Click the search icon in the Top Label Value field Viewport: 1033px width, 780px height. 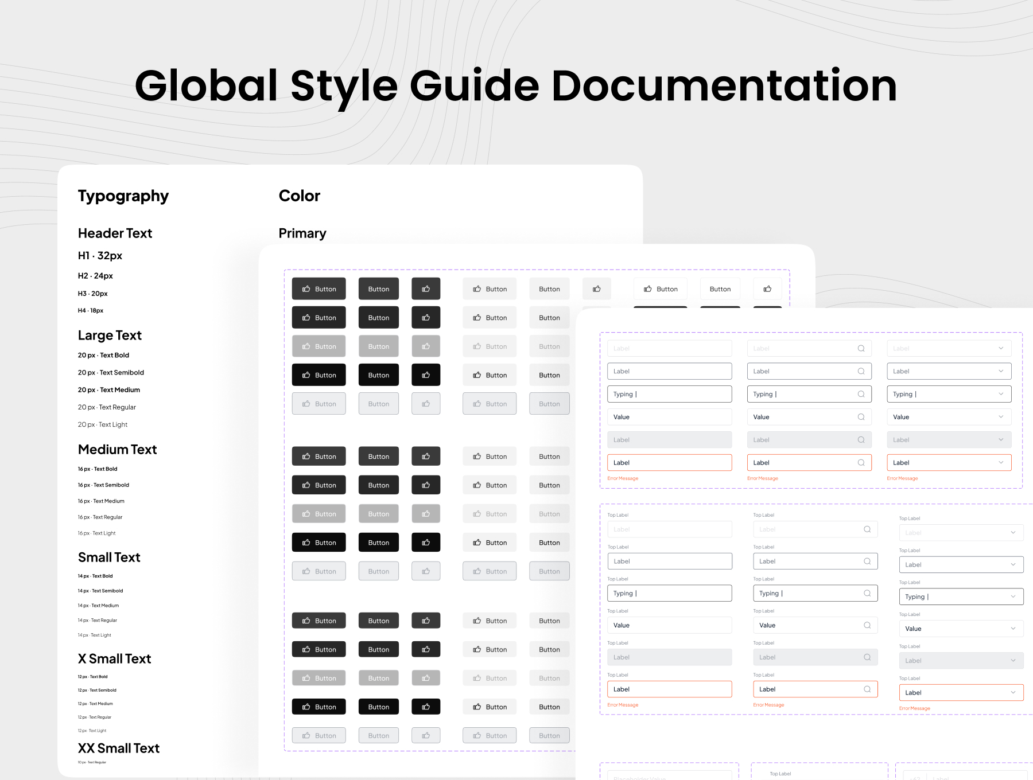(867, 625)
